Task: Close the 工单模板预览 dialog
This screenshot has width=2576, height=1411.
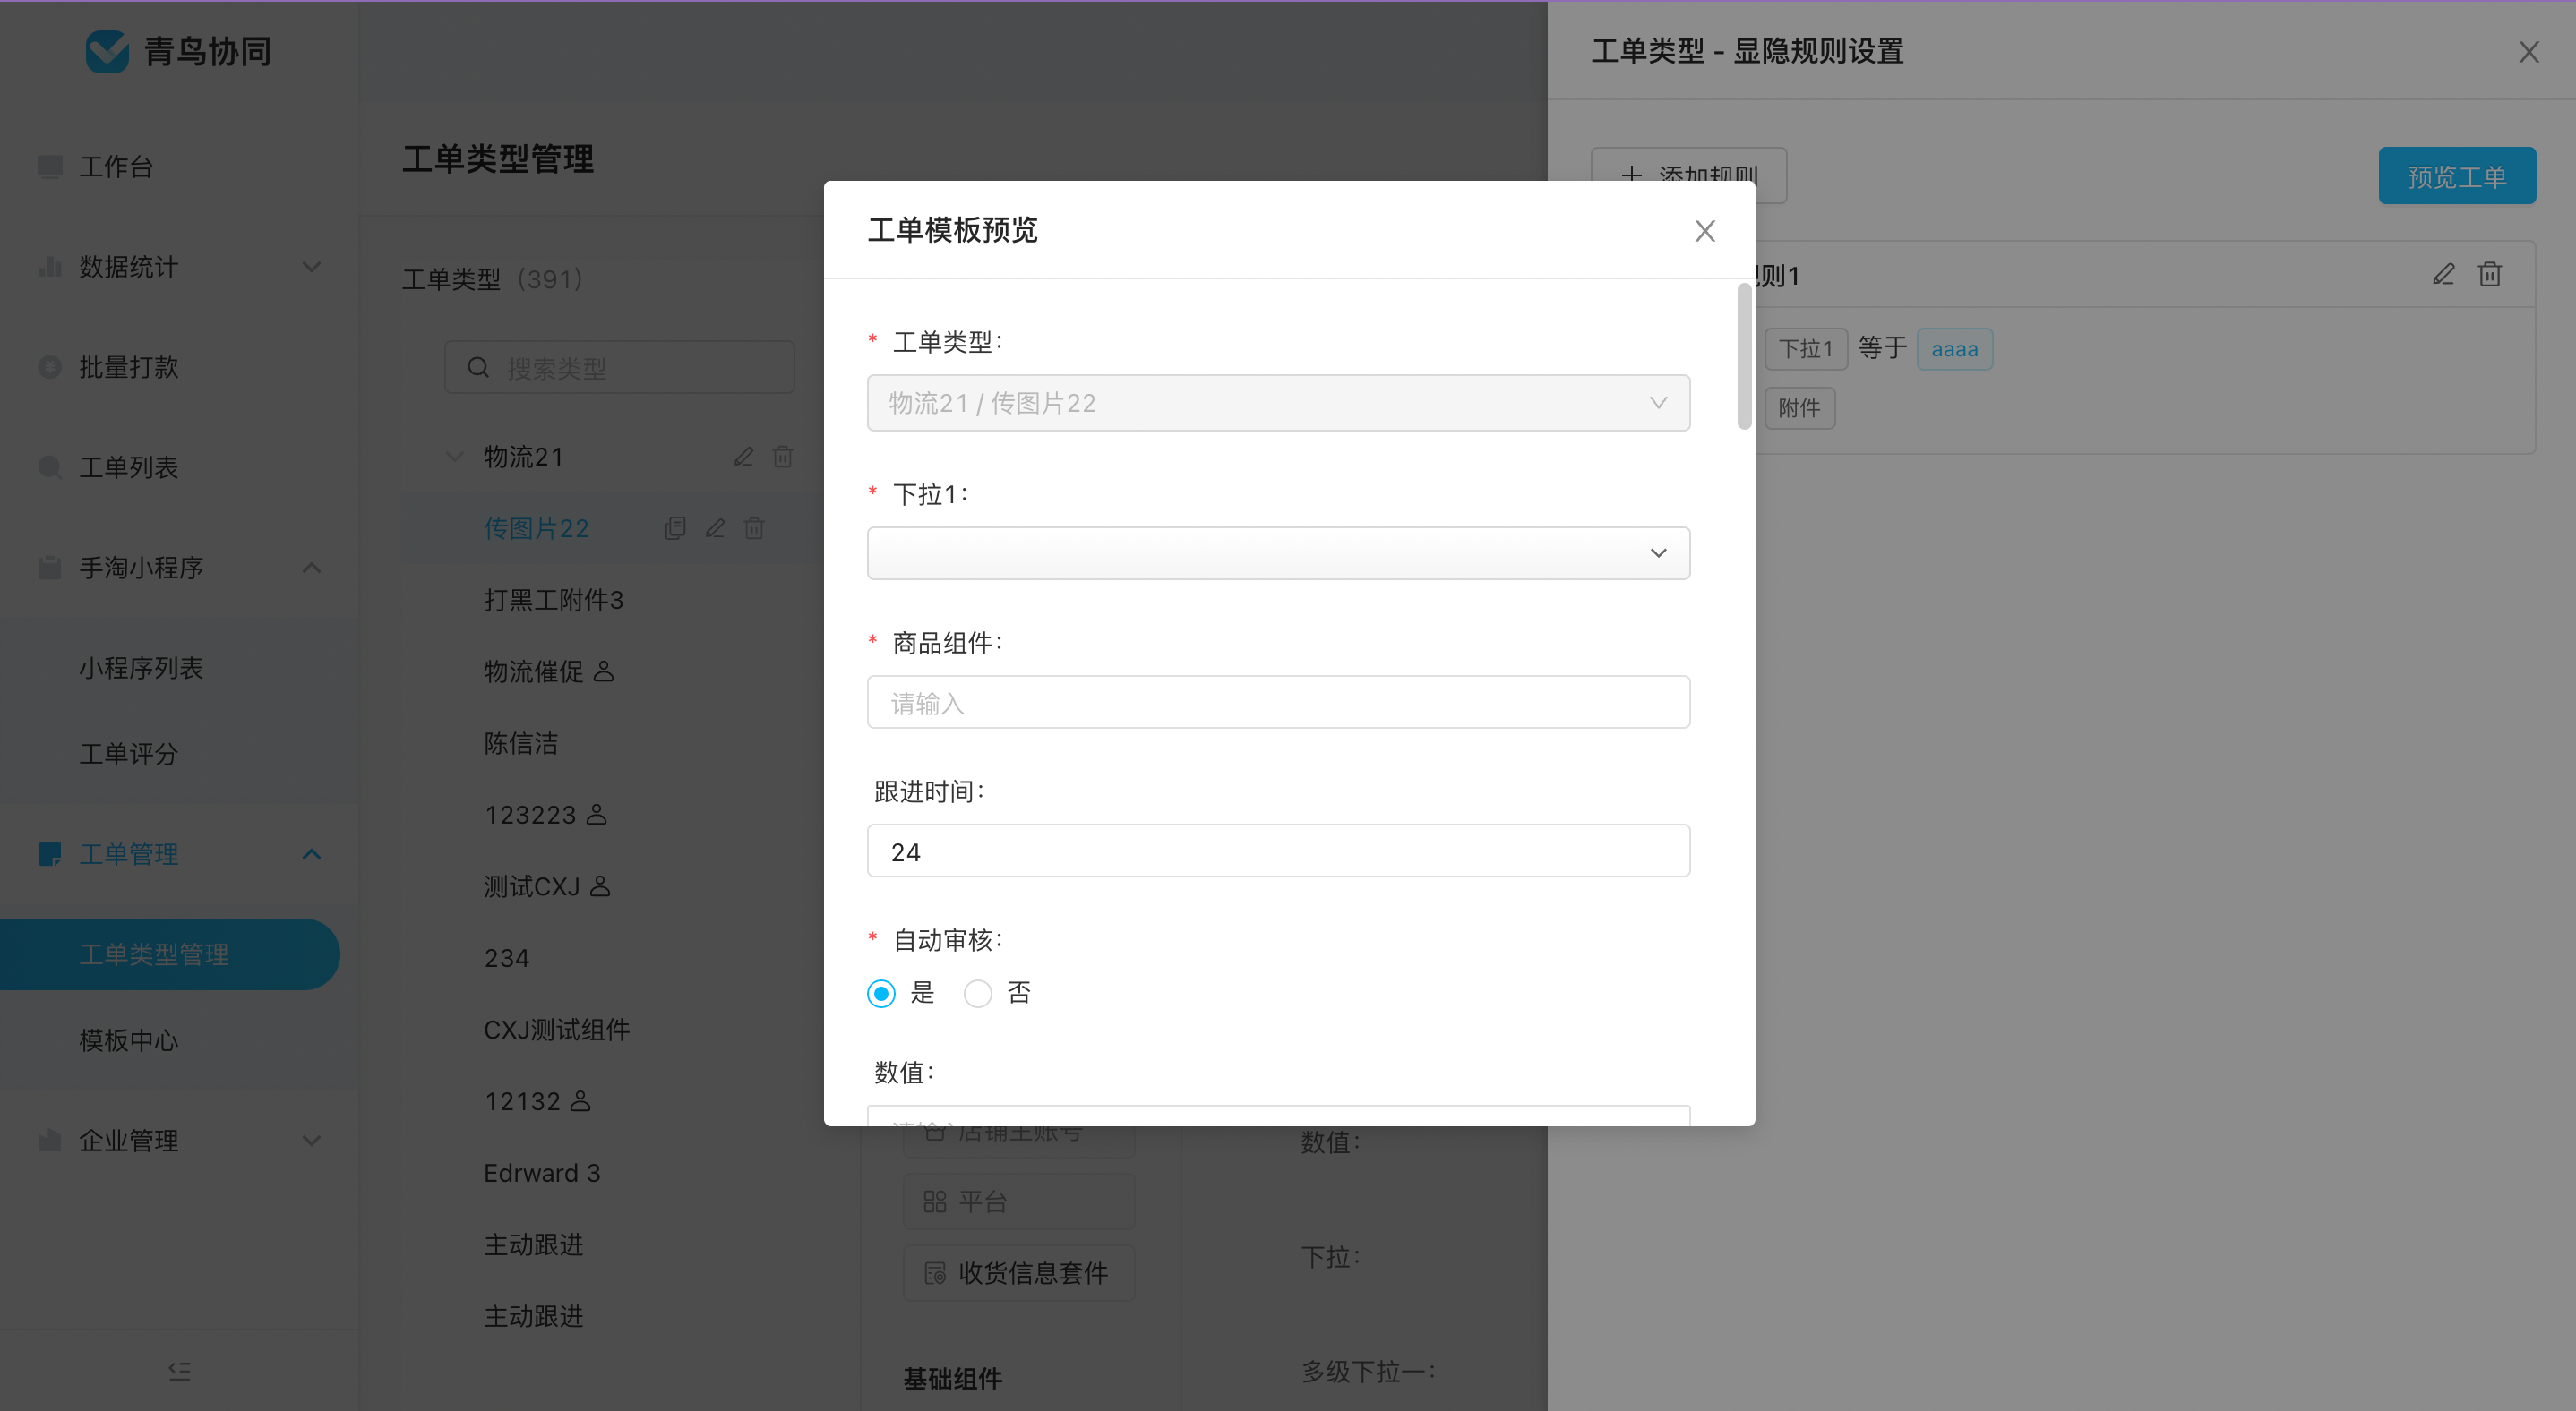Action: click(1705, 231)
